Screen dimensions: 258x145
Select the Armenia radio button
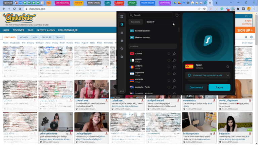coord(169,81)
